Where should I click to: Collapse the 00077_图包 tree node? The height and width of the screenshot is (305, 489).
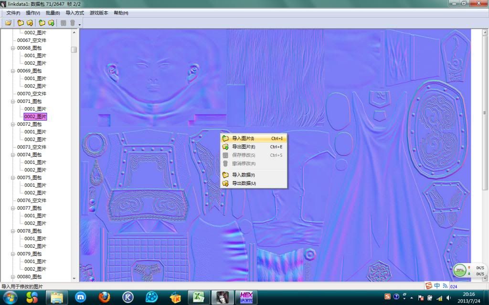13,208
